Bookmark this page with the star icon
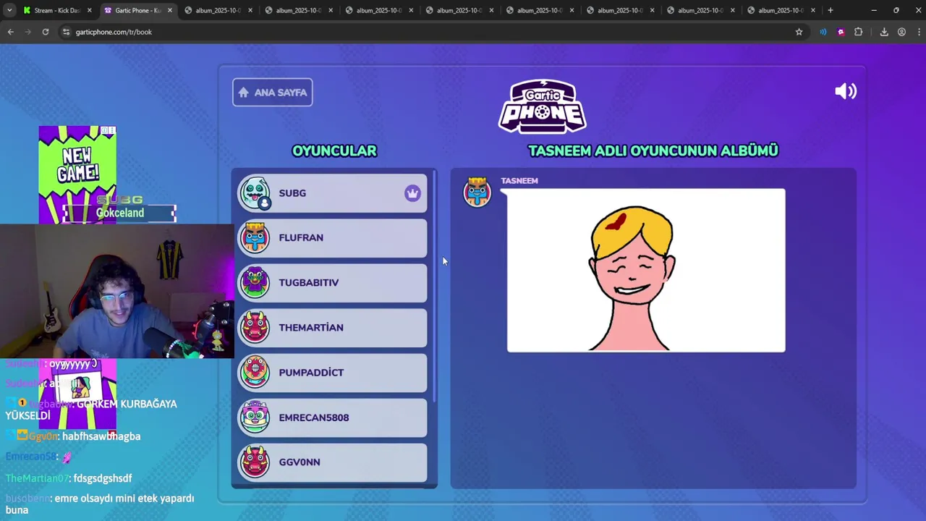The height and width of the screenshot is (521, 926). [x=799, y=32]
